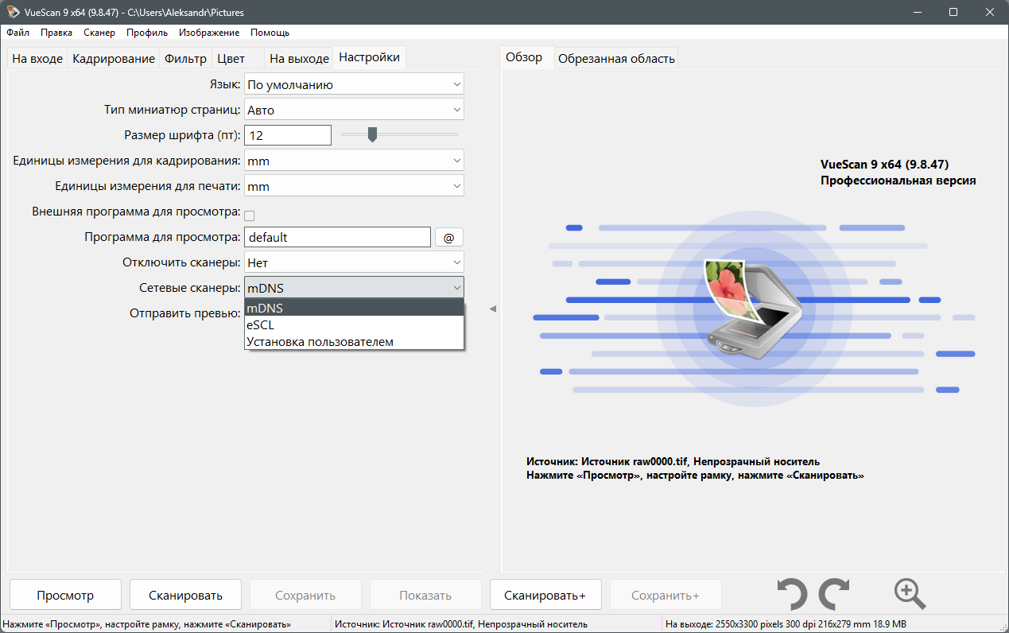Image resolution: width=1009 pixels, height=633 pixels.
Task: Click the zoom in magnifier icon
Action: [910, 594]
